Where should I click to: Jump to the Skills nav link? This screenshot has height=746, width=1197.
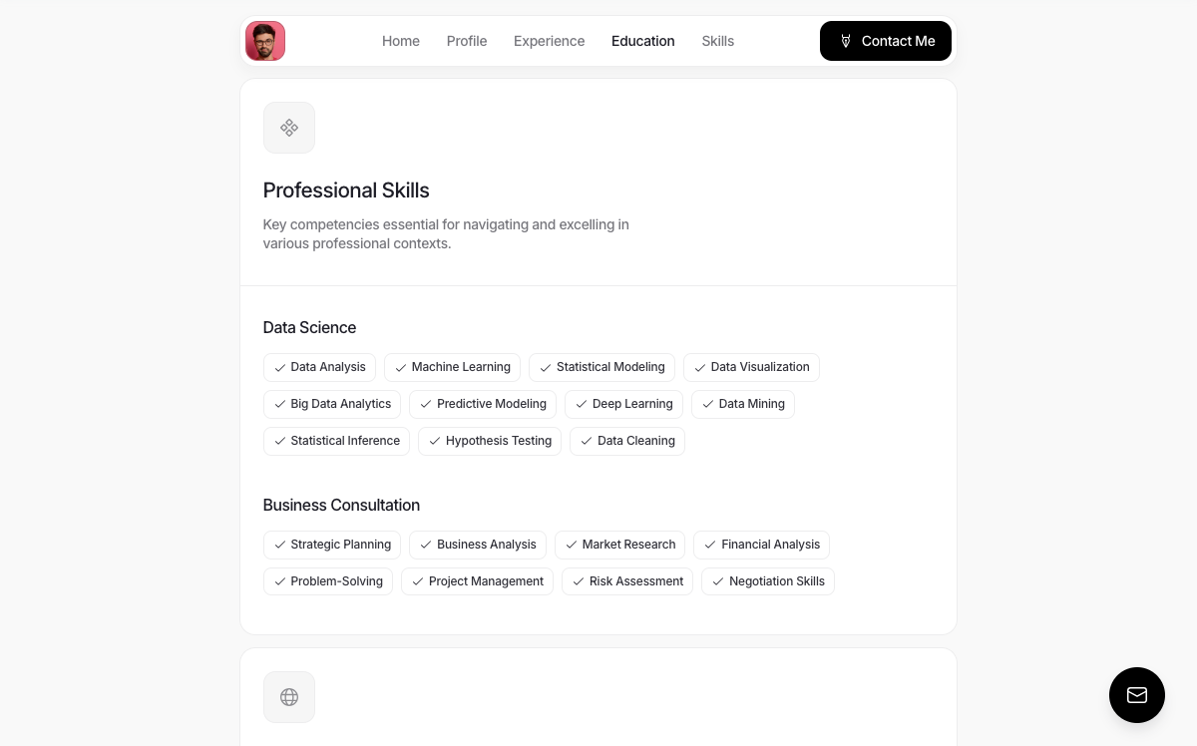pyautogui.click(x=717, y=41)
